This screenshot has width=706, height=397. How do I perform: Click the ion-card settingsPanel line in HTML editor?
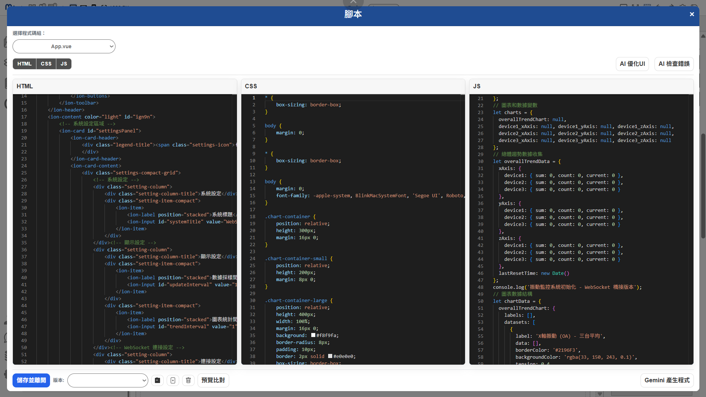coord(100,131)
